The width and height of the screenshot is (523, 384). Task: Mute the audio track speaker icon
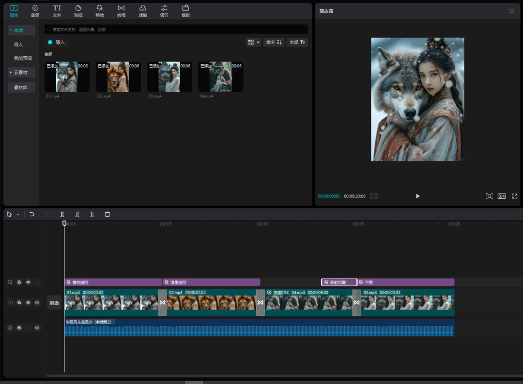(37, 327)
